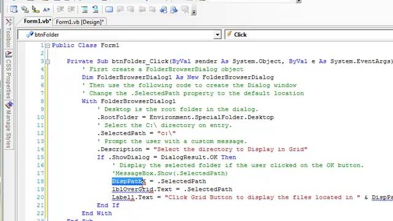Image resolution: width=393 pixels, height=221 pixels.
Task: Click the 'Change the .SelectedPath property' comment
Action: 193,93
